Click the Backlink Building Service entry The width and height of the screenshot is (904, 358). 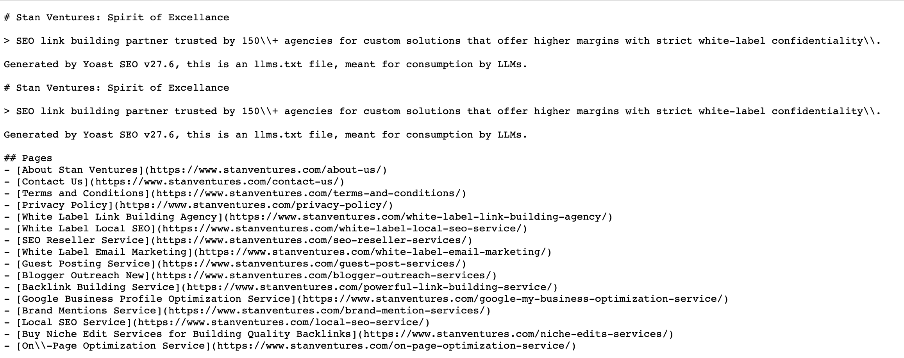[x=281, y=287]
